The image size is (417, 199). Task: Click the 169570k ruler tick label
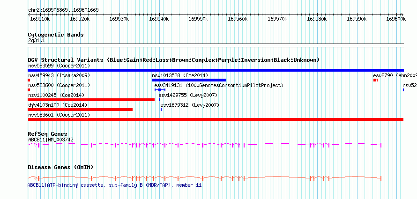278,19
